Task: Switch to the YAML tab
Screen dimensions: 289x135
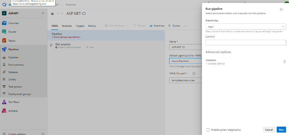Action: point(55,26)
